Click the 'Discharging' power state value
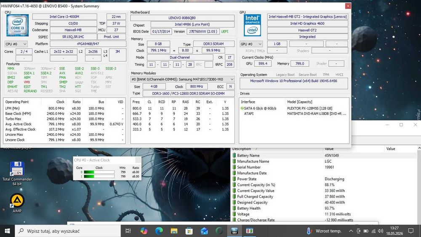421x237 pixels. click(x=334, y=179)
